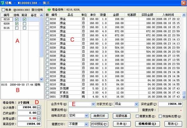Image resolution: width=187 pixels, height=128 pixels.
Task: Open the 需要打印 dropdown showing 不需要
Action: point(86,124)
